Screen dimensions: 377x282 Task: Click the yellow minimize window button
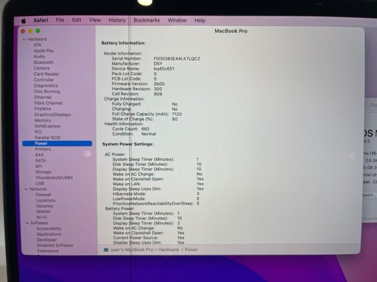pyautogui.click(x=30, y=31)
